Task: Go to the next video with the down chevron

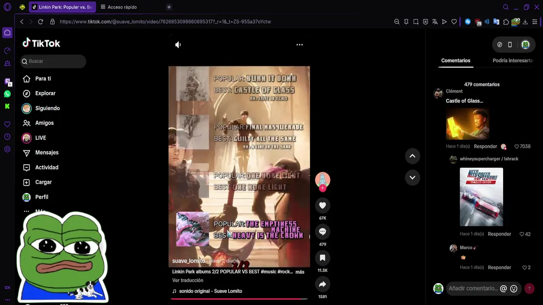Action: (x=412, y=177)
